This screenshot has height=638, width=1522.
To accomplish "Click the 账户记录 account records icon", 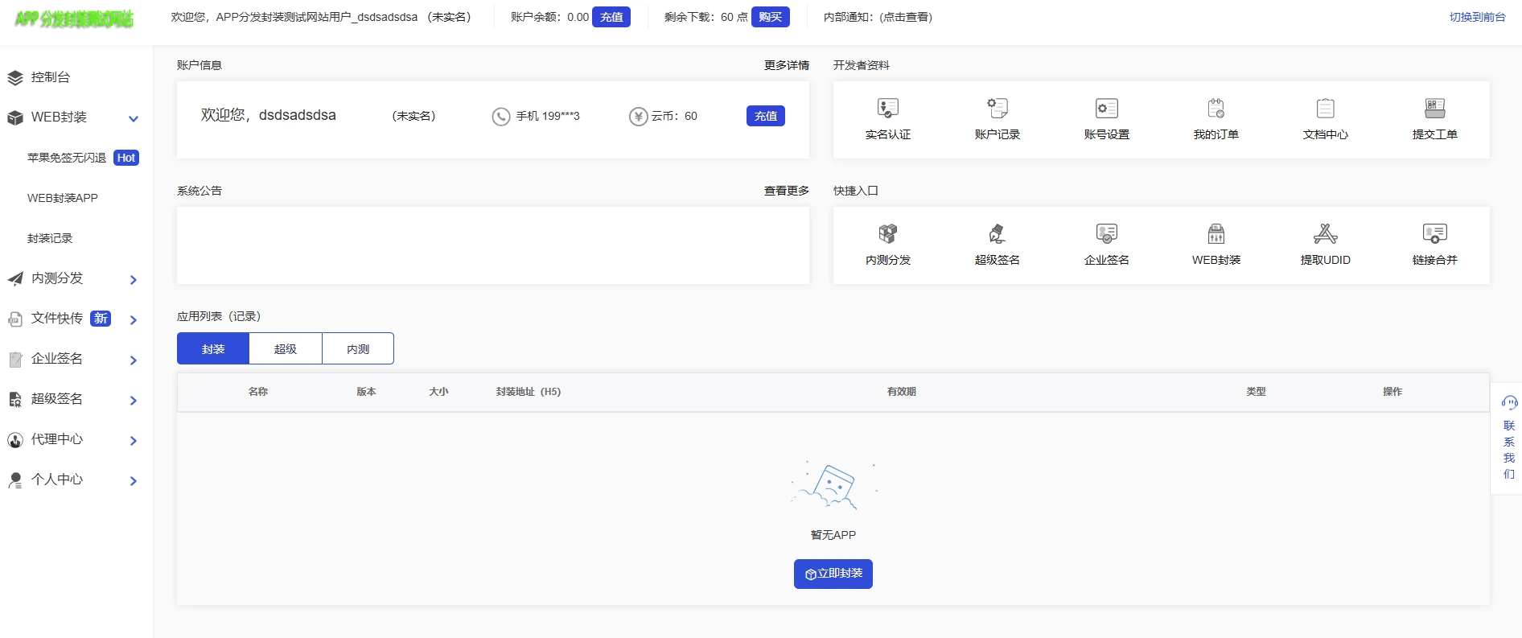I will point(997,109).
